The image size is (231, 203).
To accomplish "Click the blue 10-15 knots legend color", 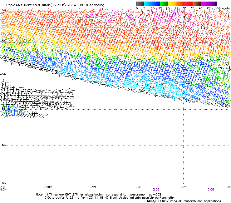I will [x=156, y=4].
